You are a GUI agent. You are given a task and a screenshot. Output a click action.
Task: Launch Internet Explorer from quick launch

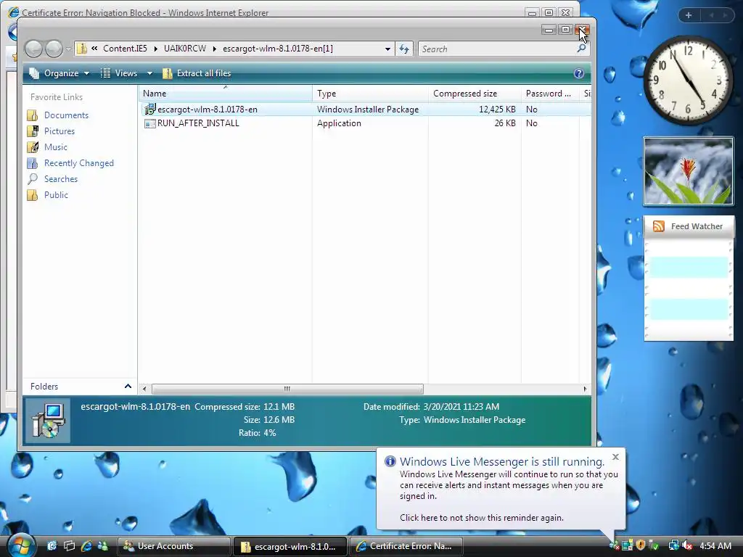click(86, 545)
